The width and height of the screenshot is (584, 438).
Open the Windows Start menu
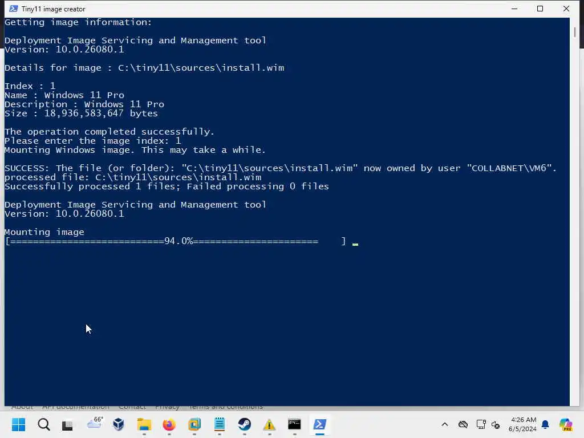(18, 424)
